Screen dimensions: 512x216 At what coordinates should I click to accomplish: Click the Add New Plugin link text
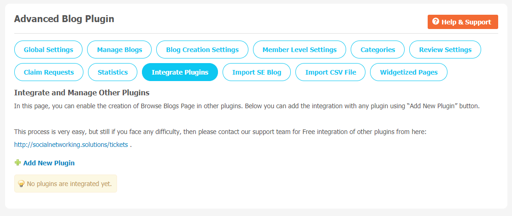pos(49,163)
